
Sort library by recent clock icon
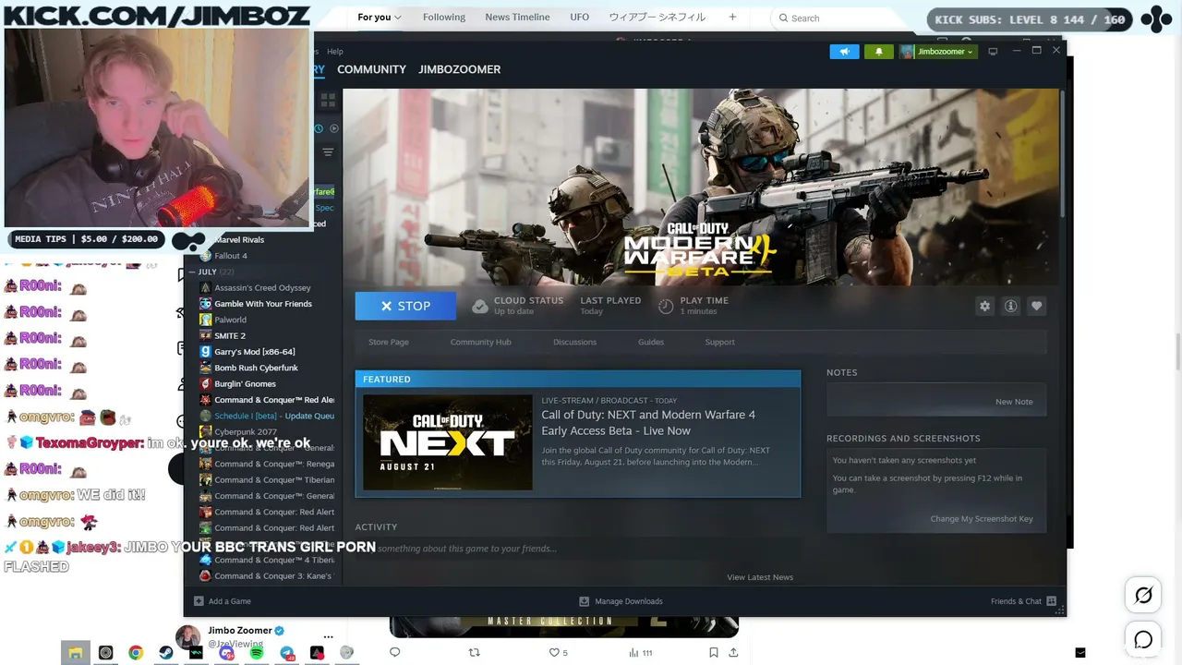pos(320,128)
